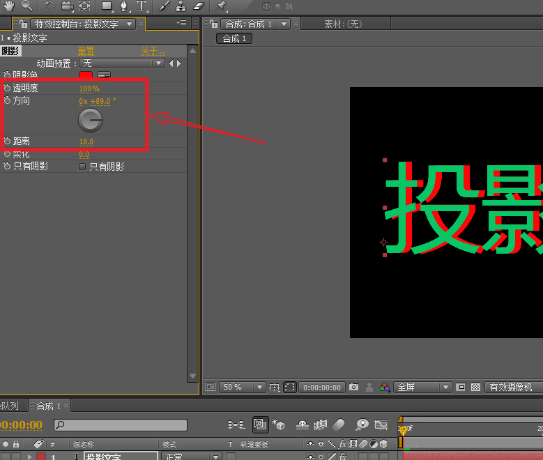Image resolution: width=543 pixels, height=460 pixels.
Task: Select the Hand tool
Action: click(x=8, y=6)
